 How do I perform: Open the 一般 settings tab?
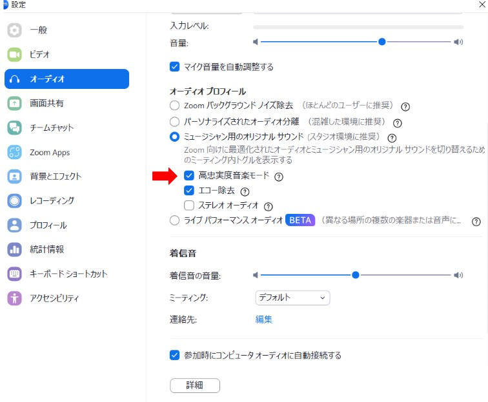pos(66,30)
